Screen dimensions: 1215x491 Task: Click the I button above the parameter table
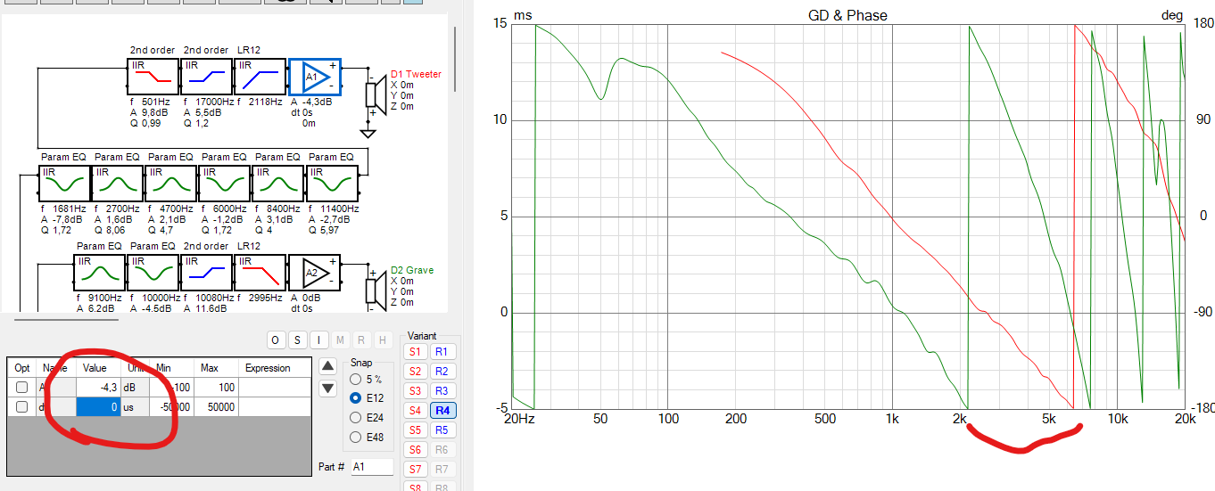coord(318,340)
